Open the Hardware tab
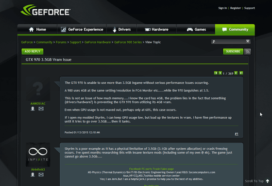Screen dimensions: 272x186 point(156,30)
